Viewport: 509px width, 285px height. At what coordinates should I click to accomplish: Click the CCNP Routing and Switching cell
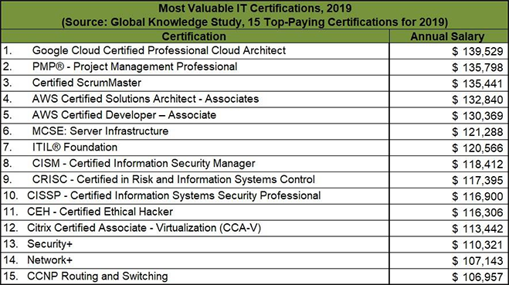click(x=195, y=277)
